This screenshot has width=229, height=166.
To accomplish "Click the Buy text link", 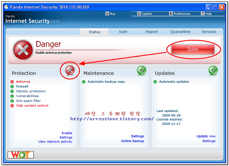I will (x=113, y=14).
